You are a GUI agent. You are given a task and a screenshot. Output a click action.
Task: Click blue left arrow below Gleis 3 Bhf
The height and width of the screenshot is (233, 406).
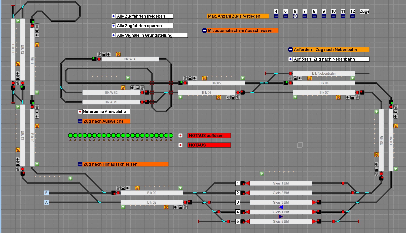pos(281,207)
